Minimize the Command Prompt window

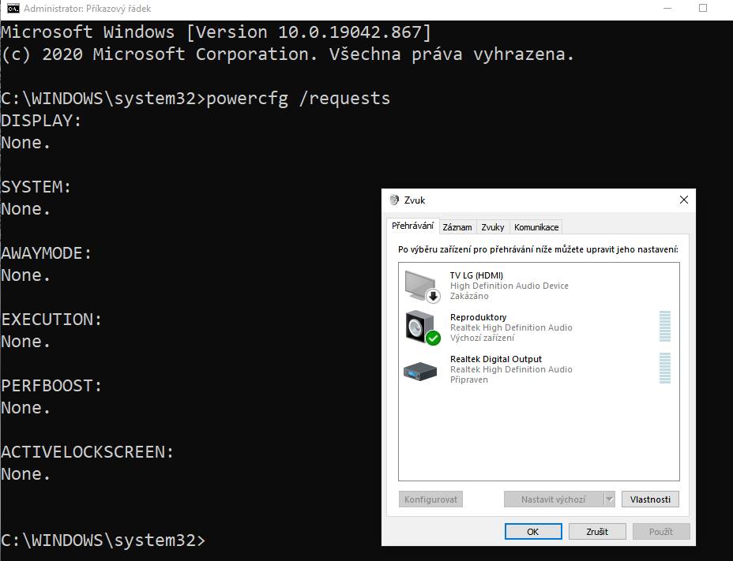(x=667, y=9)
